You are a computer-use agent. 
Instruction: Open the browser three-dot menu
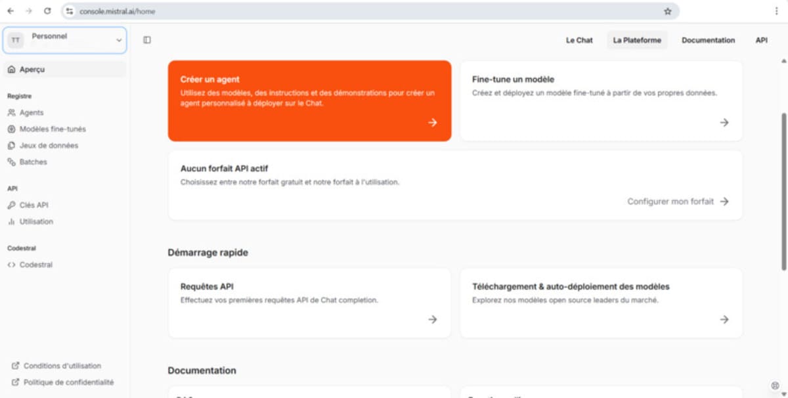pyautogui.click(x=777, y=11)
